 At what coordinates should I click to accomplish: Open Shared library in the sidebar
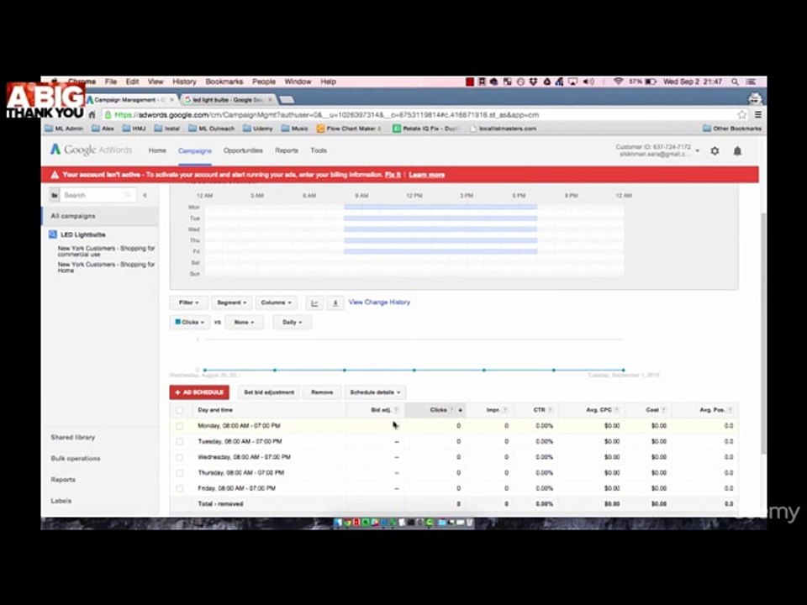(72, 437)
